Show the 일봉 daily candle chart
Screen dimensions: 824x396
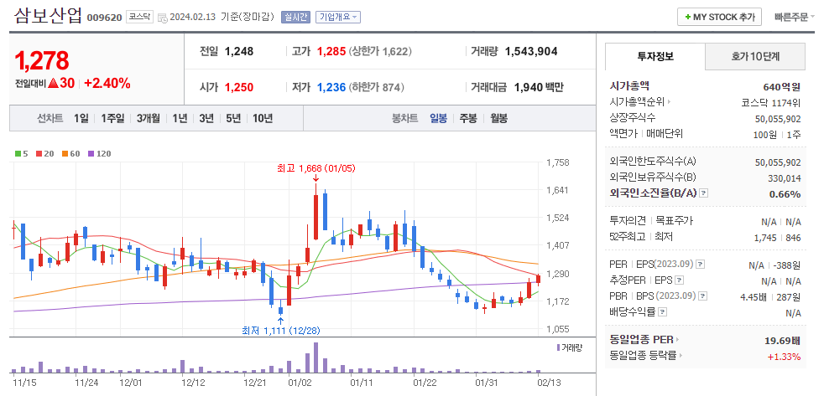coord(438,119)
